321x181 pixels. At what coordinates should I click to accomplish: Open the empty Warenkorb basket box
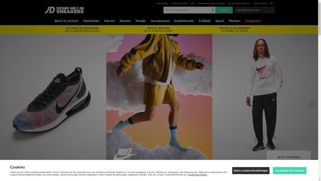tap(254, 10)
